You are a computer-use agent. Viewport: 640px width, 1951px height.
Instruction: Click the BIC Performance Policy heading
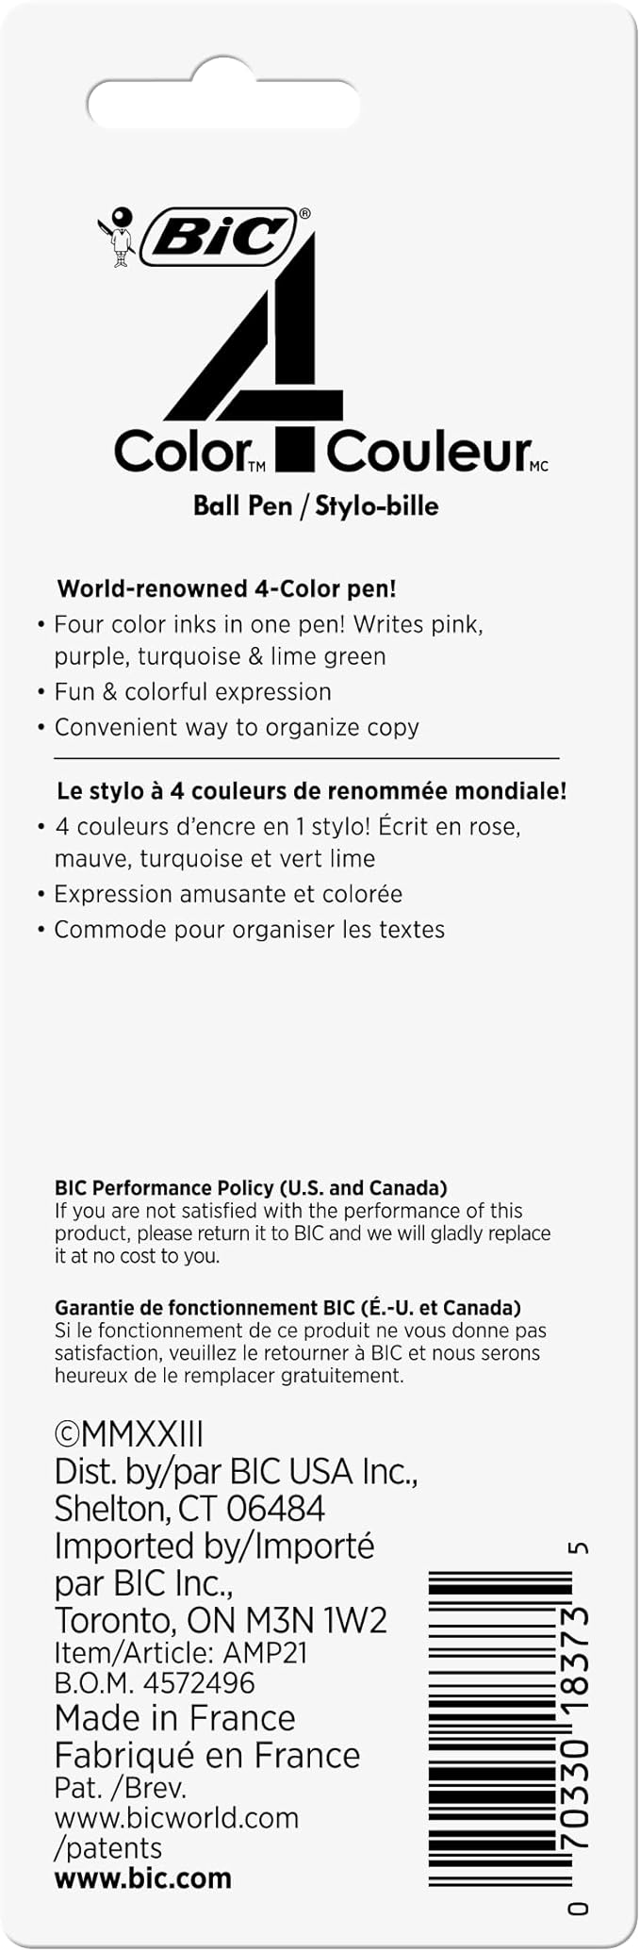(x=251, y=1188)
